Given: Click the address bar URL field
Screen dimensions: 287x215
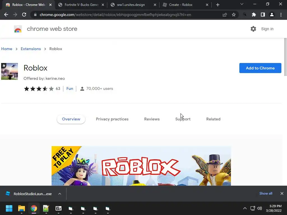Looking at the screenshot, I should (x=115, y=15).
